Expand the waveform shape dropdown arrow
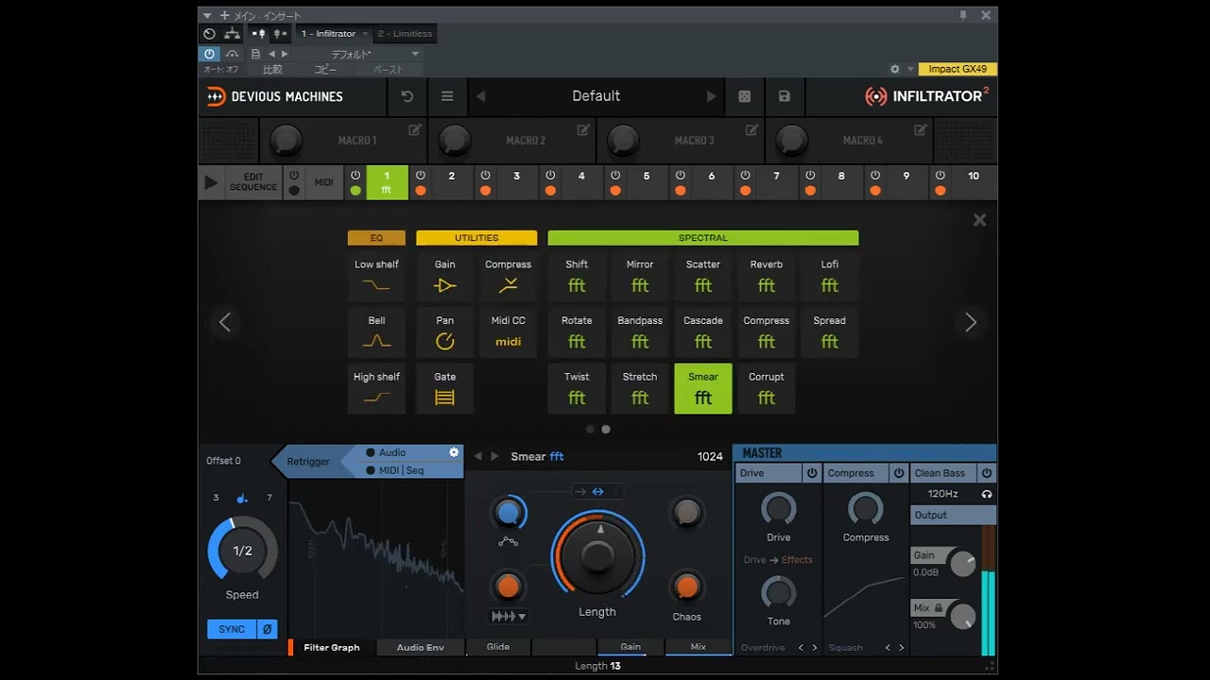Viewport: 1210px width, 680px height. [x=522, y=617]
